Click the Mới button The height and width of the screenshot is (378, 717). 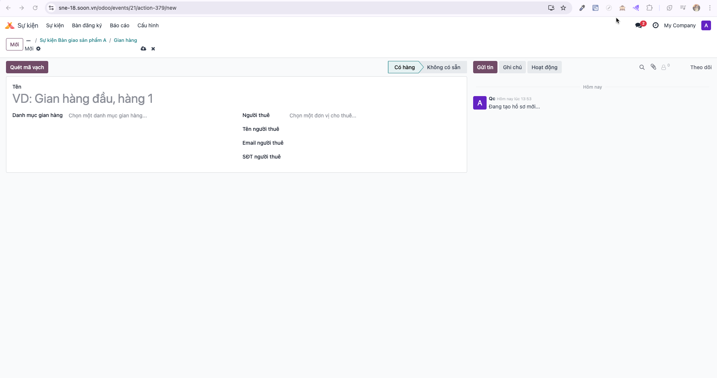pos(15,44)
